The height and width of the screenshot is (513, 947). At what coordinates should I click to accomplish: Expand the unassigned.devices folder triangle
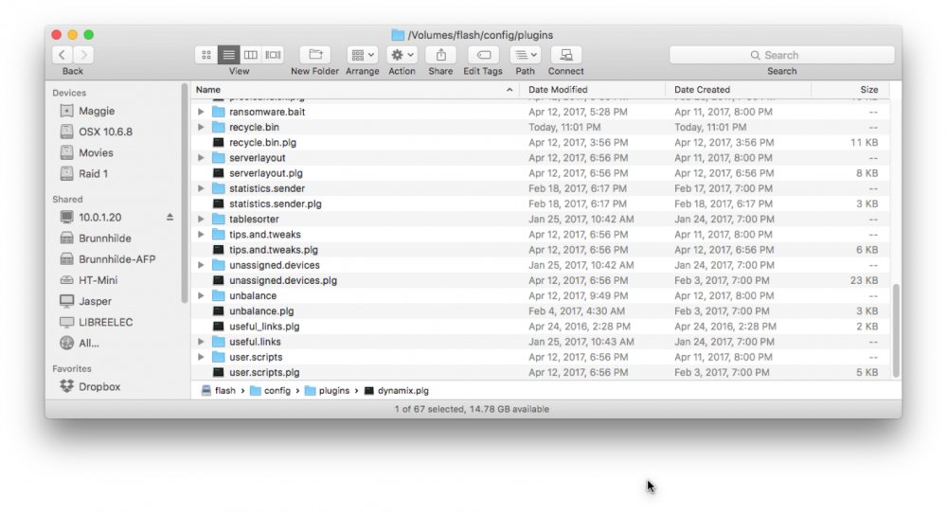201,265
